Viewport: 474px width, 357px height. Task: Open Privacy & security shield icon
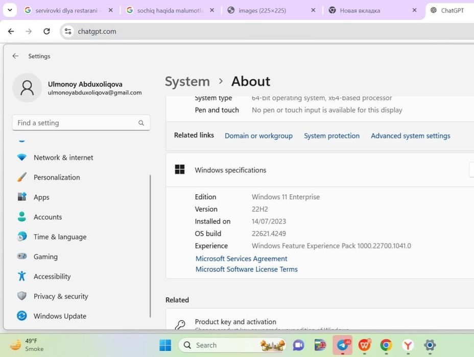coord(21,296)
